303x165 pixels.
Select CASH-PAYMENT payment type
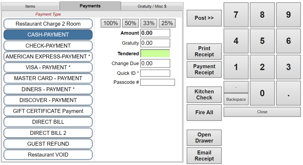pos(48,35)
